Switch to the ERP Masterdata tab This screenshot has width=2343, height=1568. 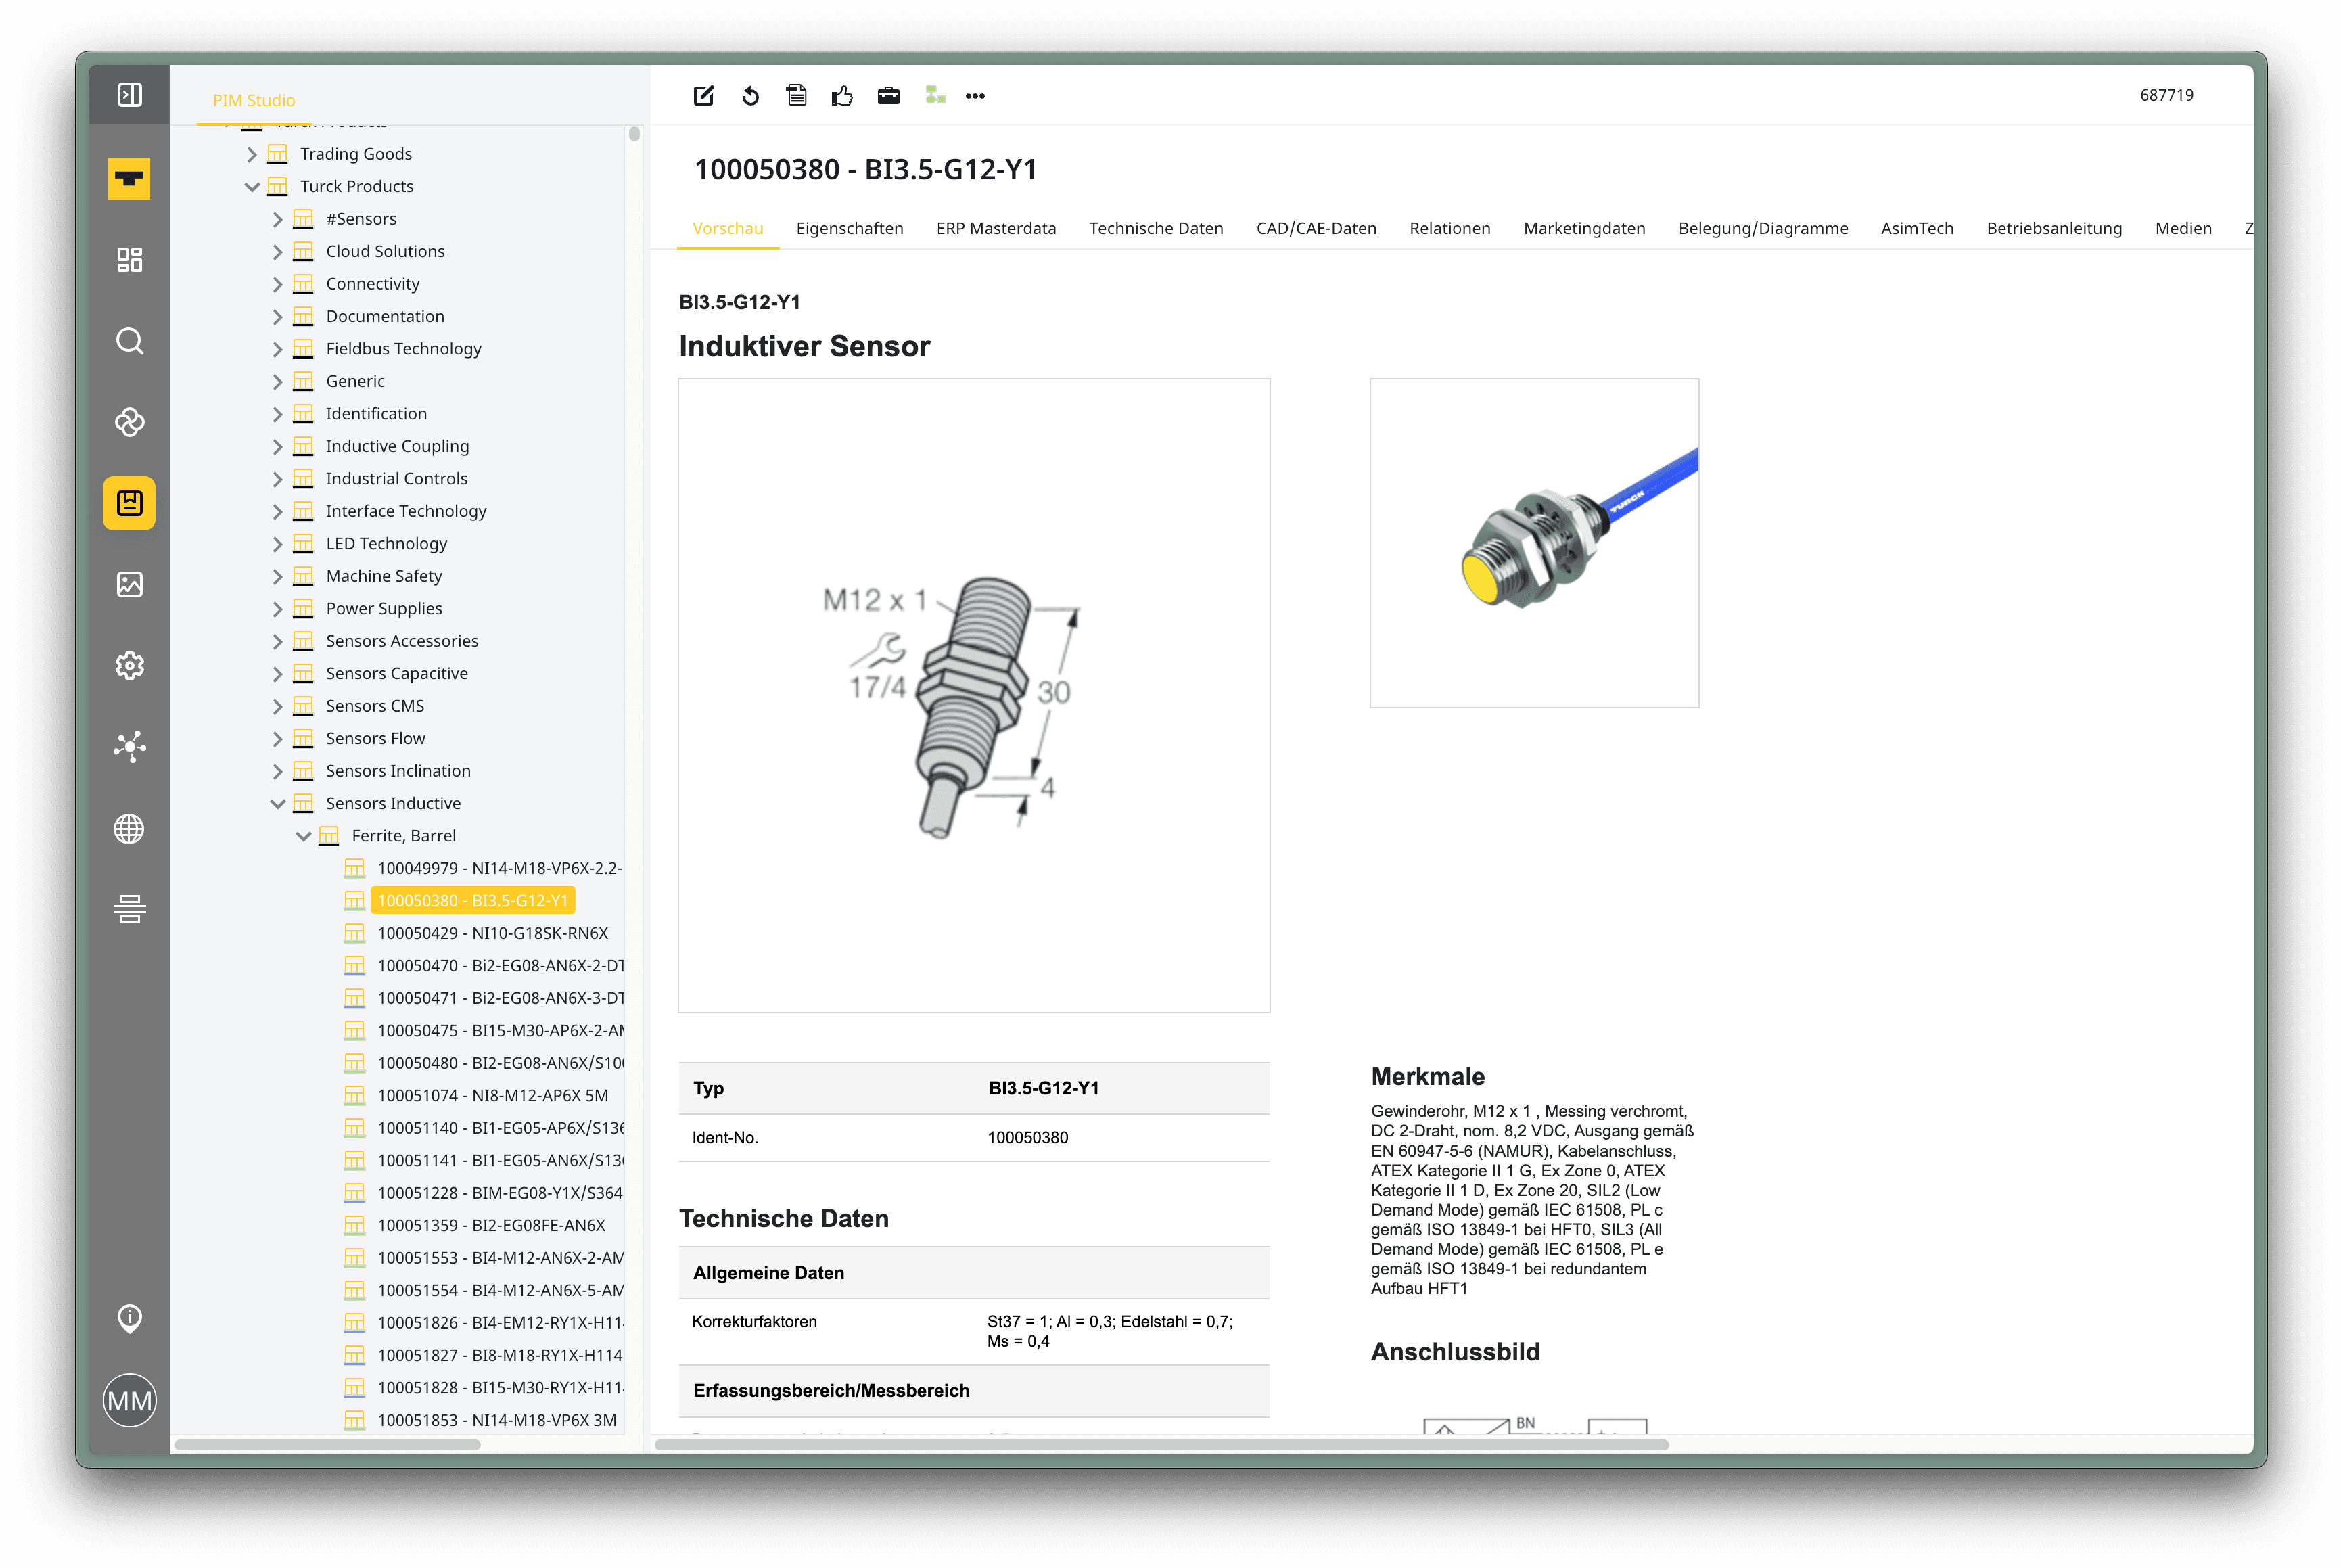tap(996, 228)
